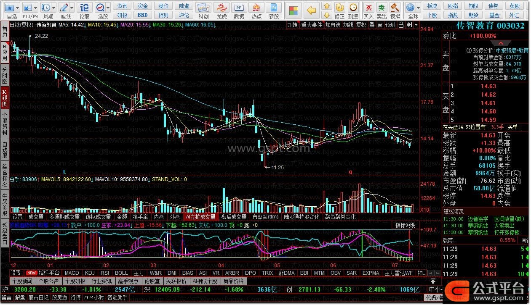531x305 pixels.
Task: Click the 卖出 sell icon
Action: coord(382,7)
